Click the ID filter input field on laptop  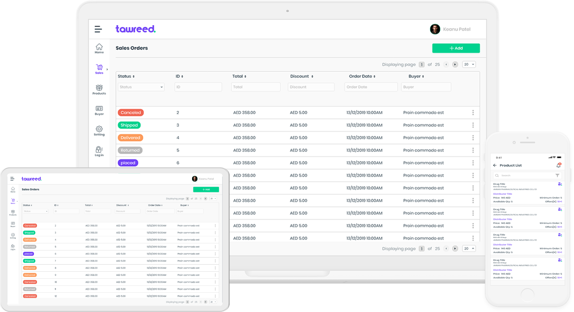198,87
